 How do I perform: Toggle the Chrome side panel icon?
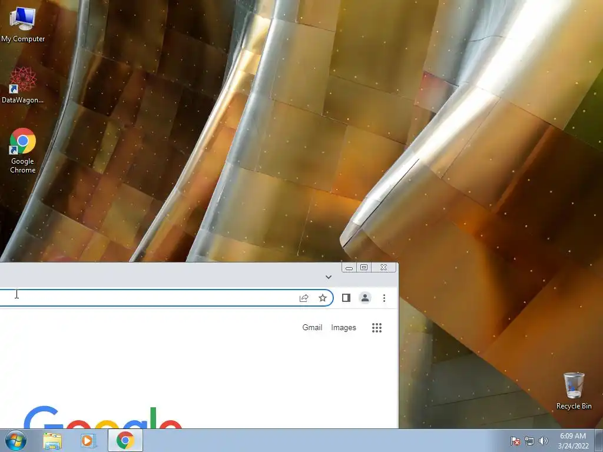click(x=346, y=298)
